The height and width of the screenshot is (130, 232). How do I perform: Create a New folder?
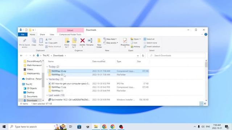click(x=99, y=43)
